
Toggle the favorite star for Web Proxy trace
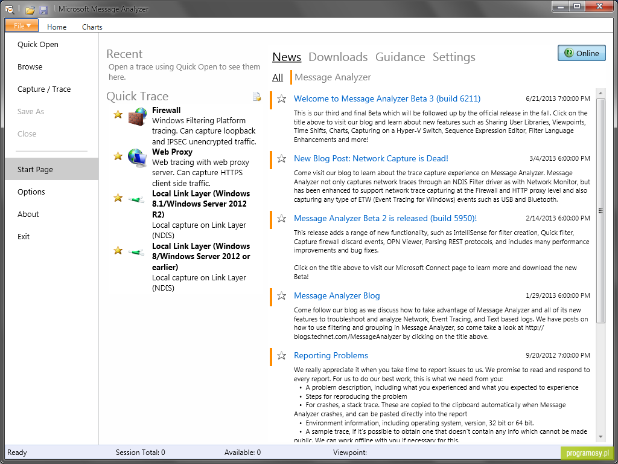118,156
